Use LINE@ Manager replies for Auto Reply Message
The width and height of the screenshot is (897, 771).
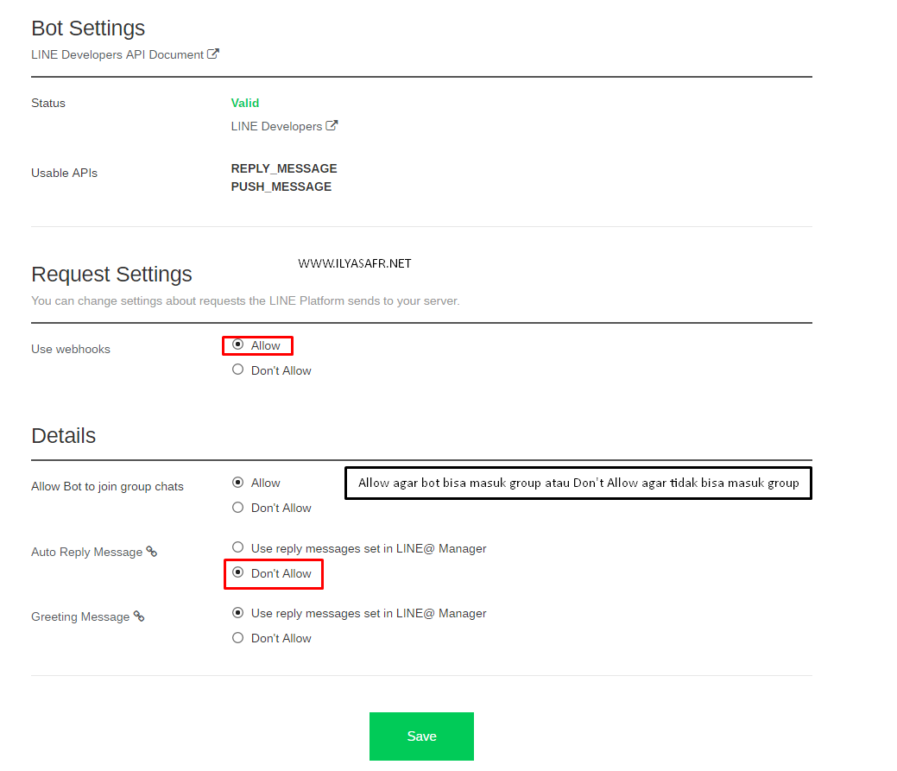click(238, 547)
